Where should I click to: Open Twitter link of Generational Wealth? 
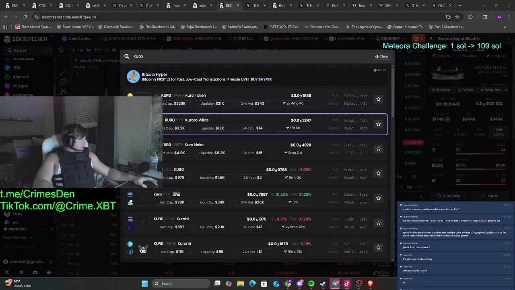[x=465, y=90]
